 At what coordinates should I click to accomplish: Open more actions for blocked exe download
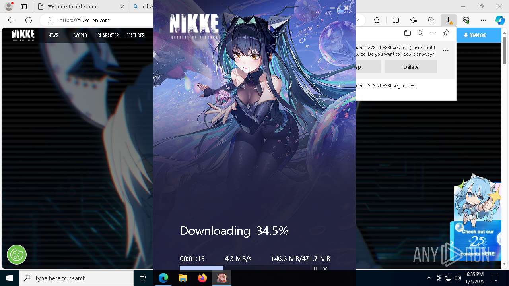click(446, 50)
